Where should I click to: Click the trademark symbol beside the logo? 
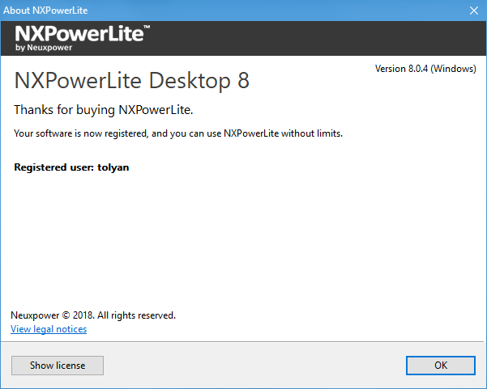[x=147, y=27]
